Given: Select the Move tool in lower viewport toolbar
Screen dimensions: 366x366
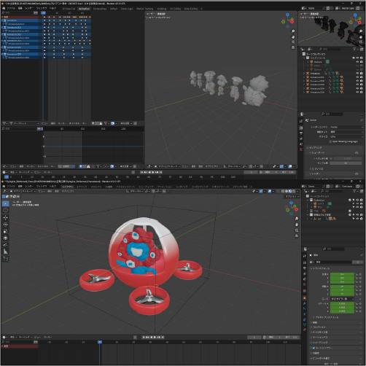Looking at the screenshot, I should coord(6,217).
